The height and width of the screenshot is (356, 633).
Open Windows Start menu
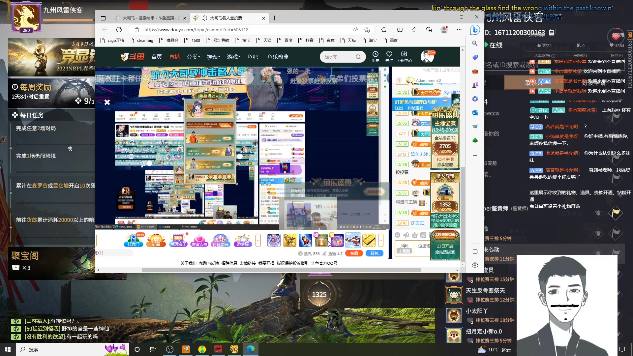[8, 349]
